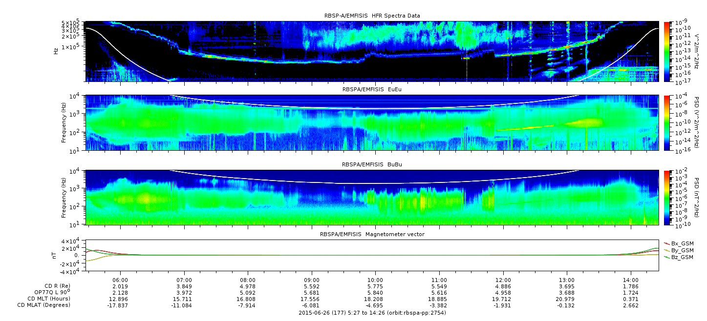Click the EuEu panel color bar
Image resolution: width=707 pixels, height=321 pixels.
coord(667,123)
